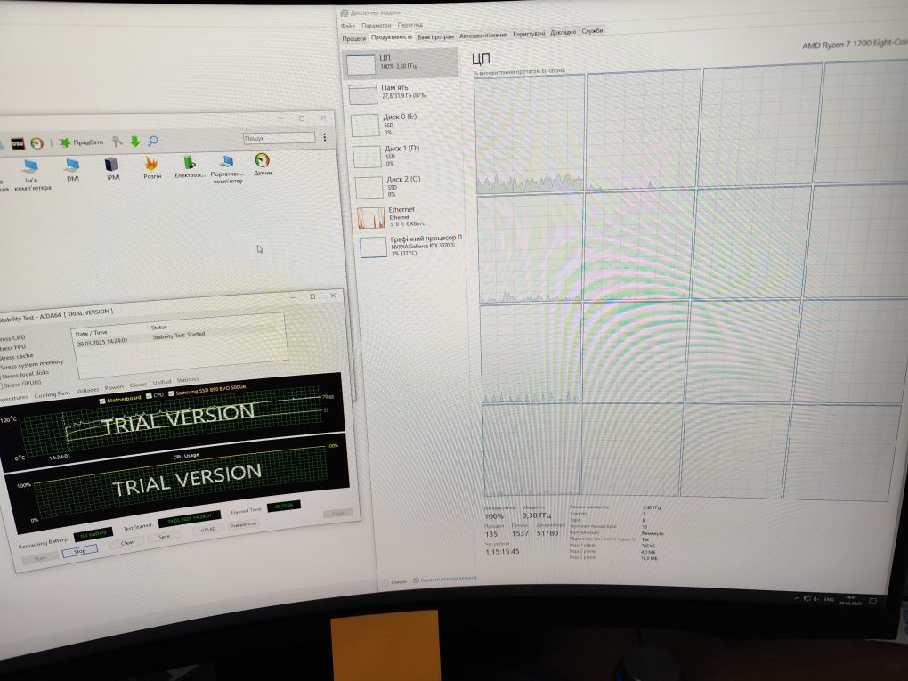The width and height of the screenshot is (908, 681).
Task: Open the Powers tab in Stability Test
Action: pos(114,387)
